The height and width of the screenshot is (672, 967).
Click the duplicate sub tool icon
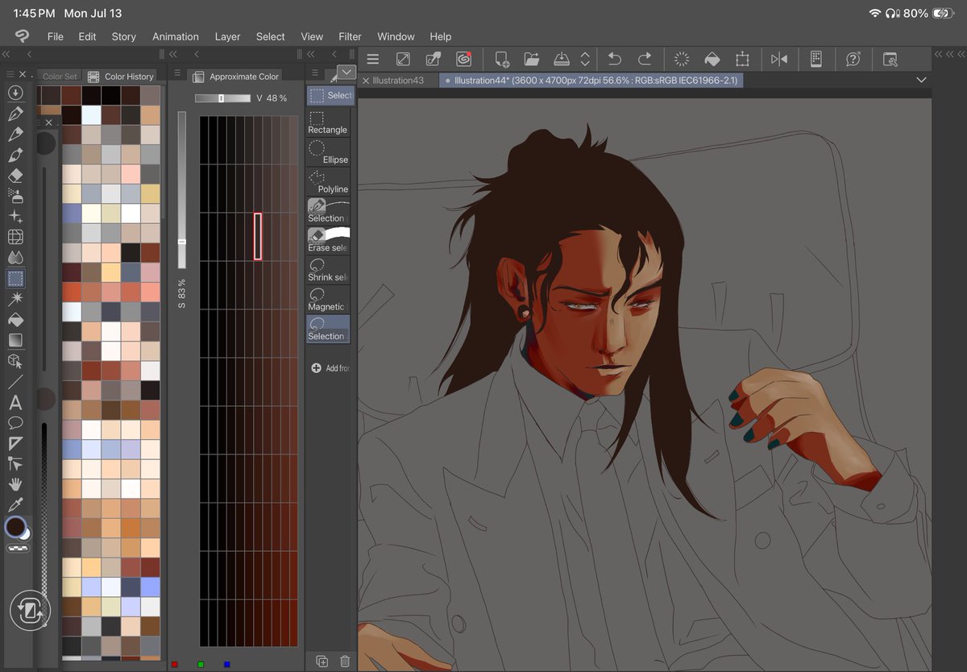[322, 661]
